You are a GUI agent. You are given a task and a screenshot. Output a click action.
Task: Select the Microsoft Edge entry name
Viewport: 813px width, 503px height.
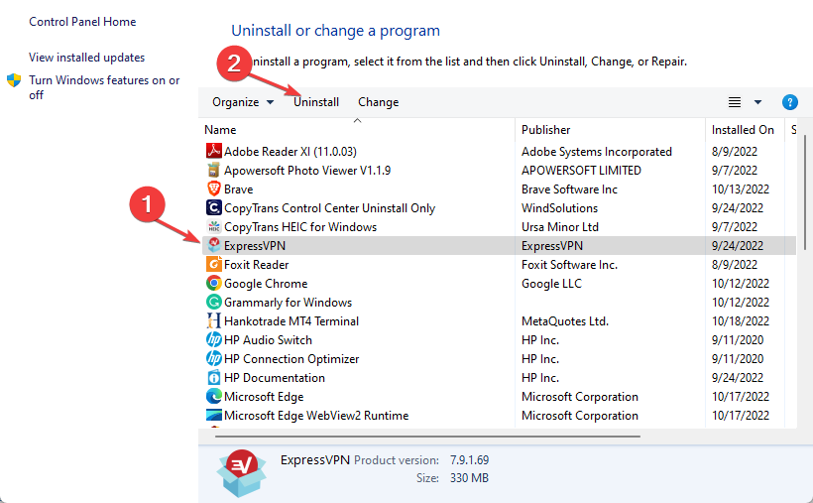tap(264, 397)
